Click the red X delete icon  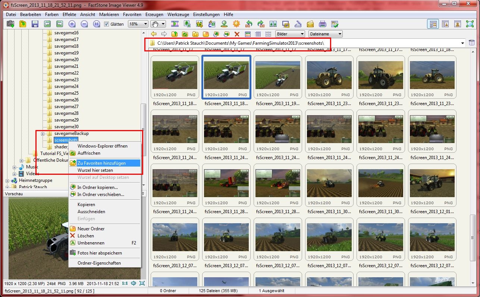click(x=236, y=34)
